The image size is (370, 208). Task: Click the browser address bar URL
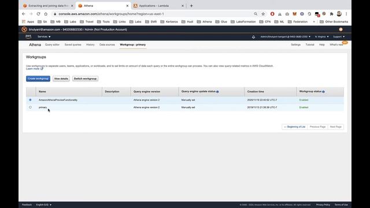[111, 14]
